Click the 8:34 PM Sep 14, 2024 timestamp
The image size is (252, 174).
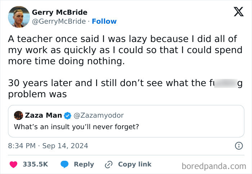[48, 146]
